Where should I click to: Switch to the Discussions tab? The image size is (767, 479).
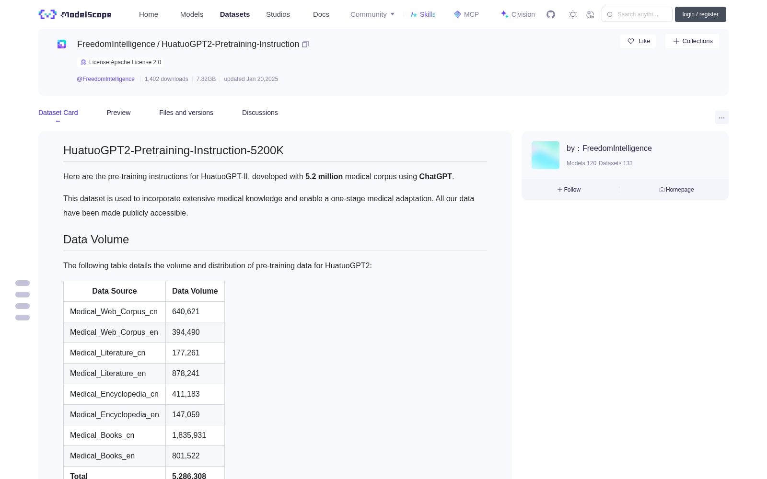[260, 113]
